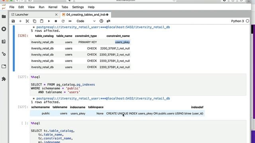Paste cells from clipboard
The height and width of the screenshot is (143, 255).
click(x=41, y=21)
